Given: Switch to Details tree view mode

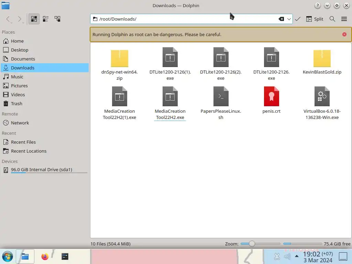Looking at the screenshot, I should click(57, 19).
